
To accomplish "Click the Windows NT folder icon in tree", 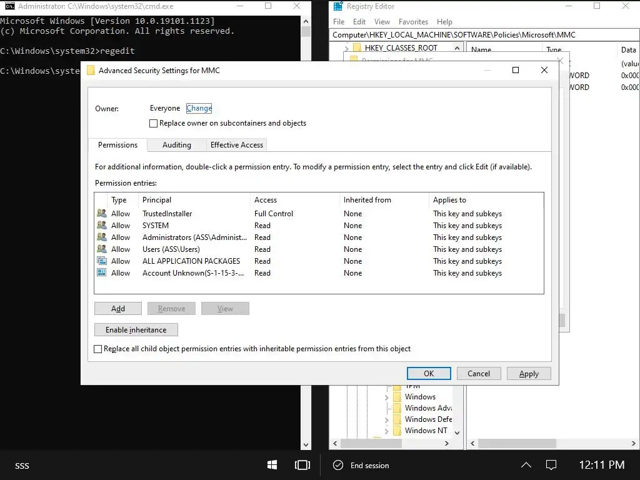I will point(397,430).
